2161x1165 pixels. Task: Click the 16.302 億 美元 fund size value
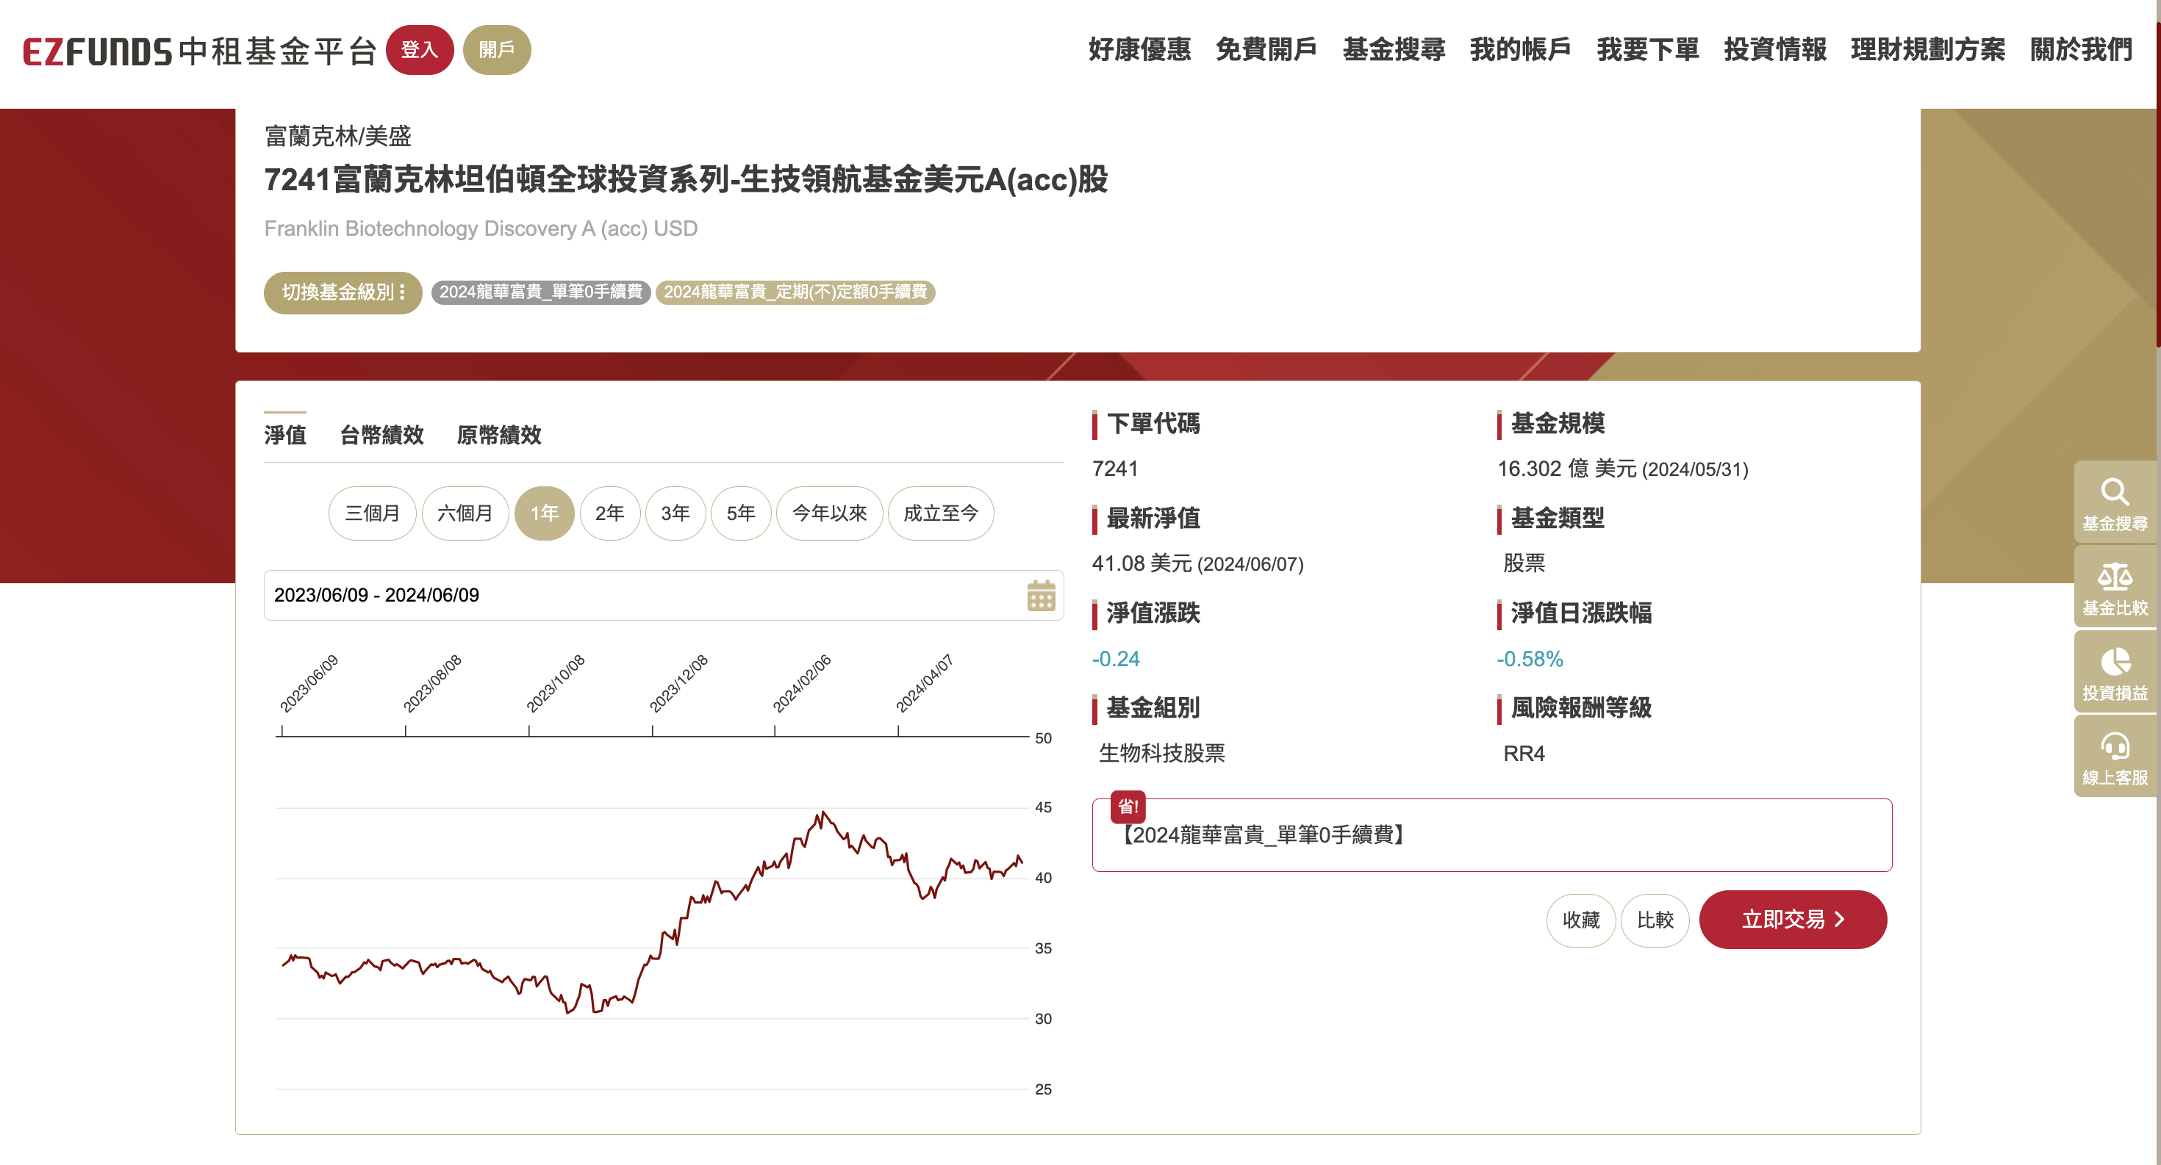(x=1622, y=469)
